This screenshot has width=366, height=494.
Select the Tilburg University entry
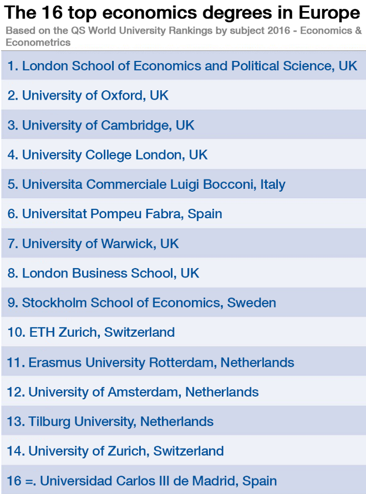(110, 421)
